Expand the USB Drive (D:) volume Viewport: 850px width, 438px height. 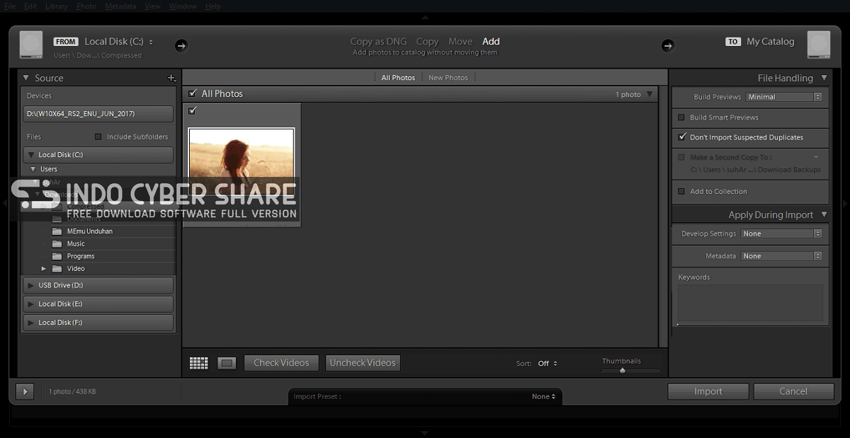[30, 285]
